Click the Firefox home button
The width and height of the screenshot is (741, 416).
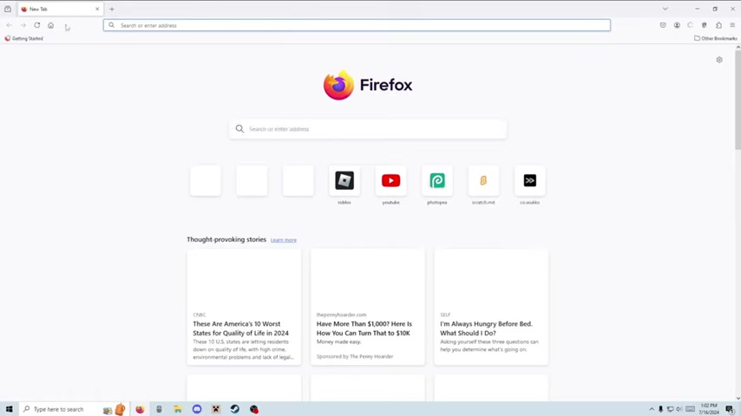point(50,25)
